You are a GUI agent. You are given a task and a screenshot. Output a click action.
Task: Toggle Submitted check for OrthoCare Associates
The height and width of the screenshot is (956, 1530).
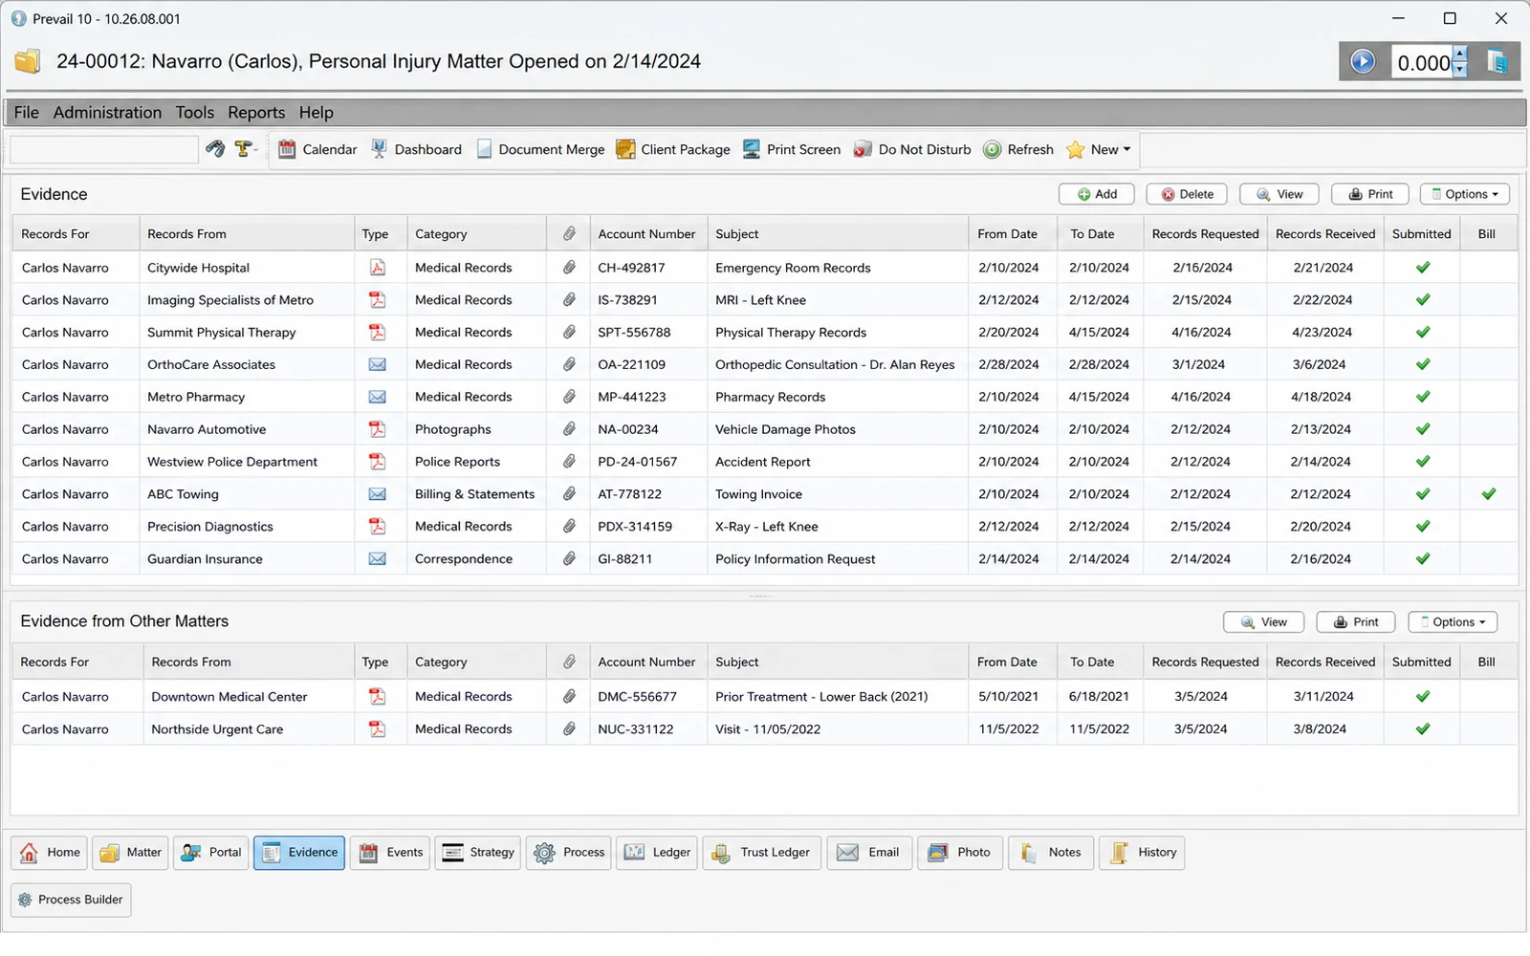(1423, 364)
